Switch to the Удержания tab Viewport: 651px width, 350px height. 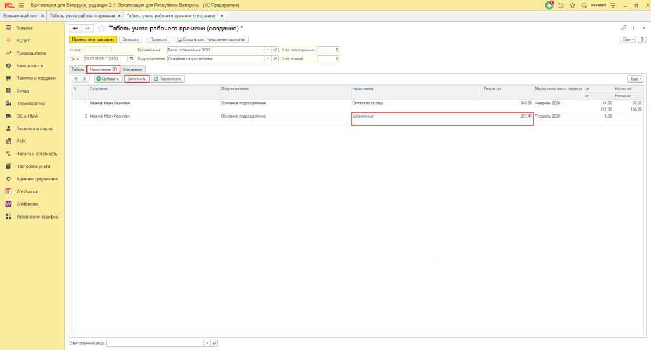tap(133, 69)
